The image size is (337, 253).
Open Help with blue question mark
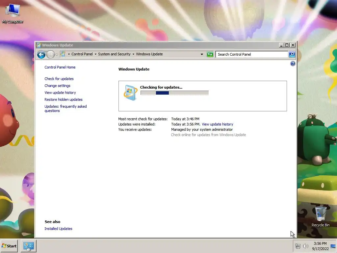tap(293, 64)
